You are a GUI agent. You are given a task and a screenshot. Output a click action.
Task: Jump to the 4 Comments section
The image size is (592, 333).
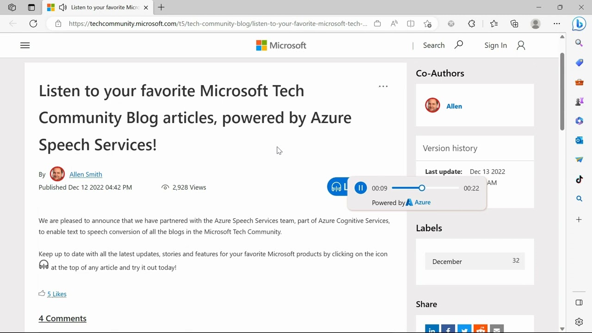tap(62, 318)
